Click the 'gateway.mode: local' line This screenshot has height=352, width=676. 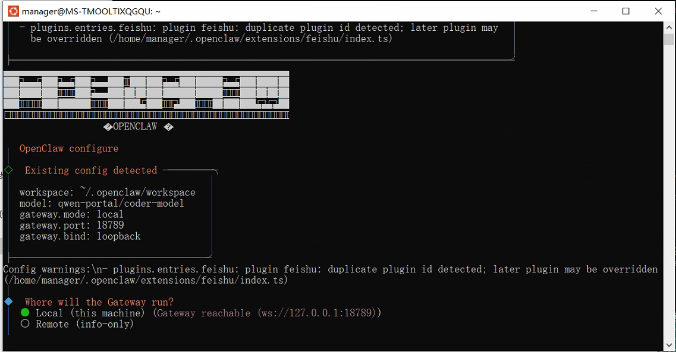pos(71,214)
